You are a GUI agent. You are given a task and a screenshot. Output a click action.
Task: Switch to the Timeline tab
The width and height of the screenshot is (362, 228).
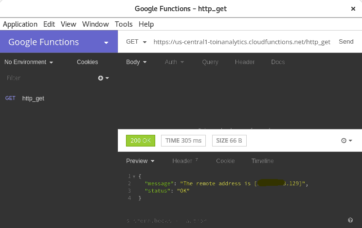click(262, 161)
